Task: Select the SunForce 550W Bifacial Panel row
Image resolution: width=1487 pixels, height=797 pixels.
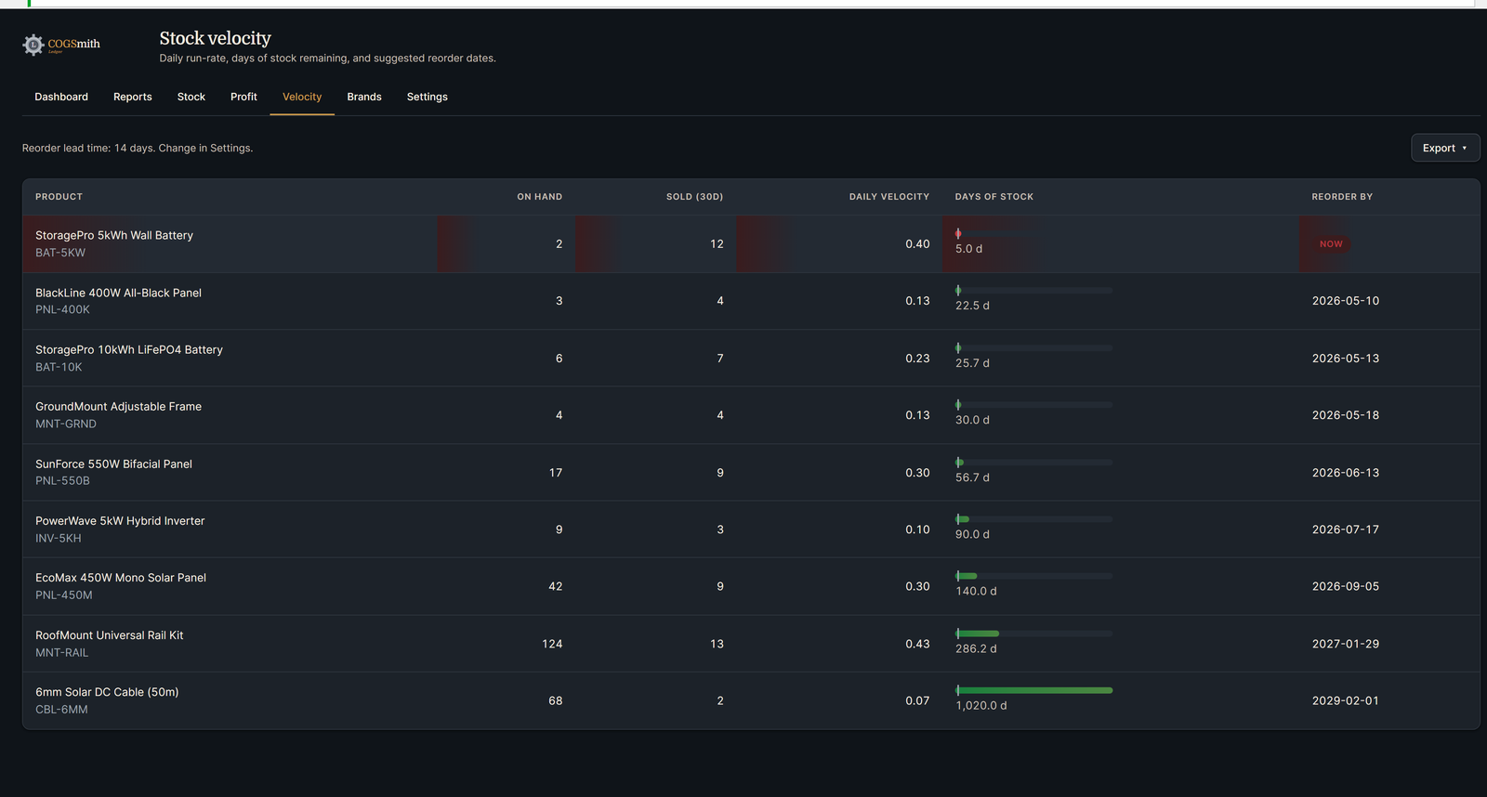Action: [x=751, y=472]
